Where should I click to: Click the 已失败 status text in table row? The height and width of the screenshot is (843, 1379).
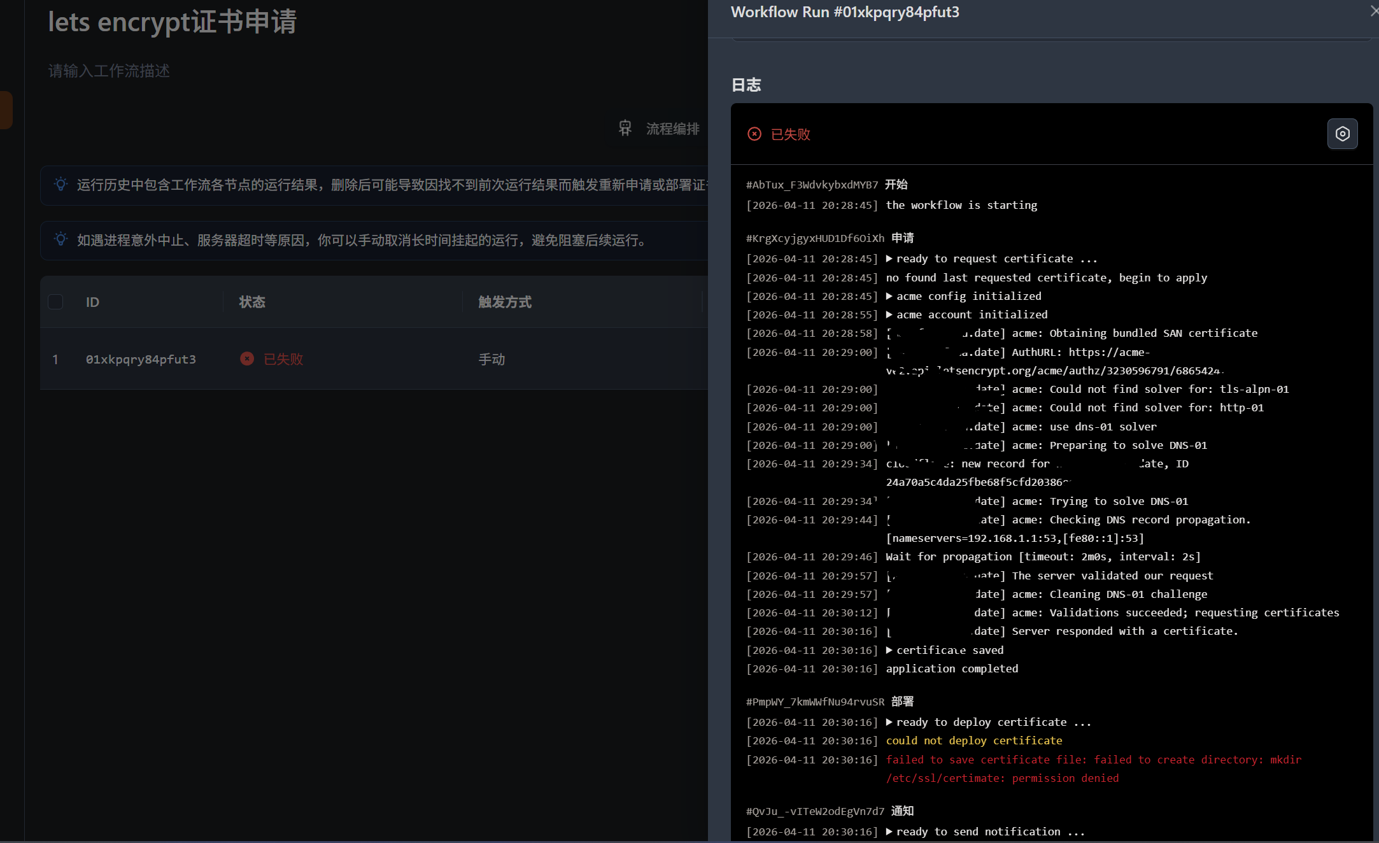click(x=283, y=359)
